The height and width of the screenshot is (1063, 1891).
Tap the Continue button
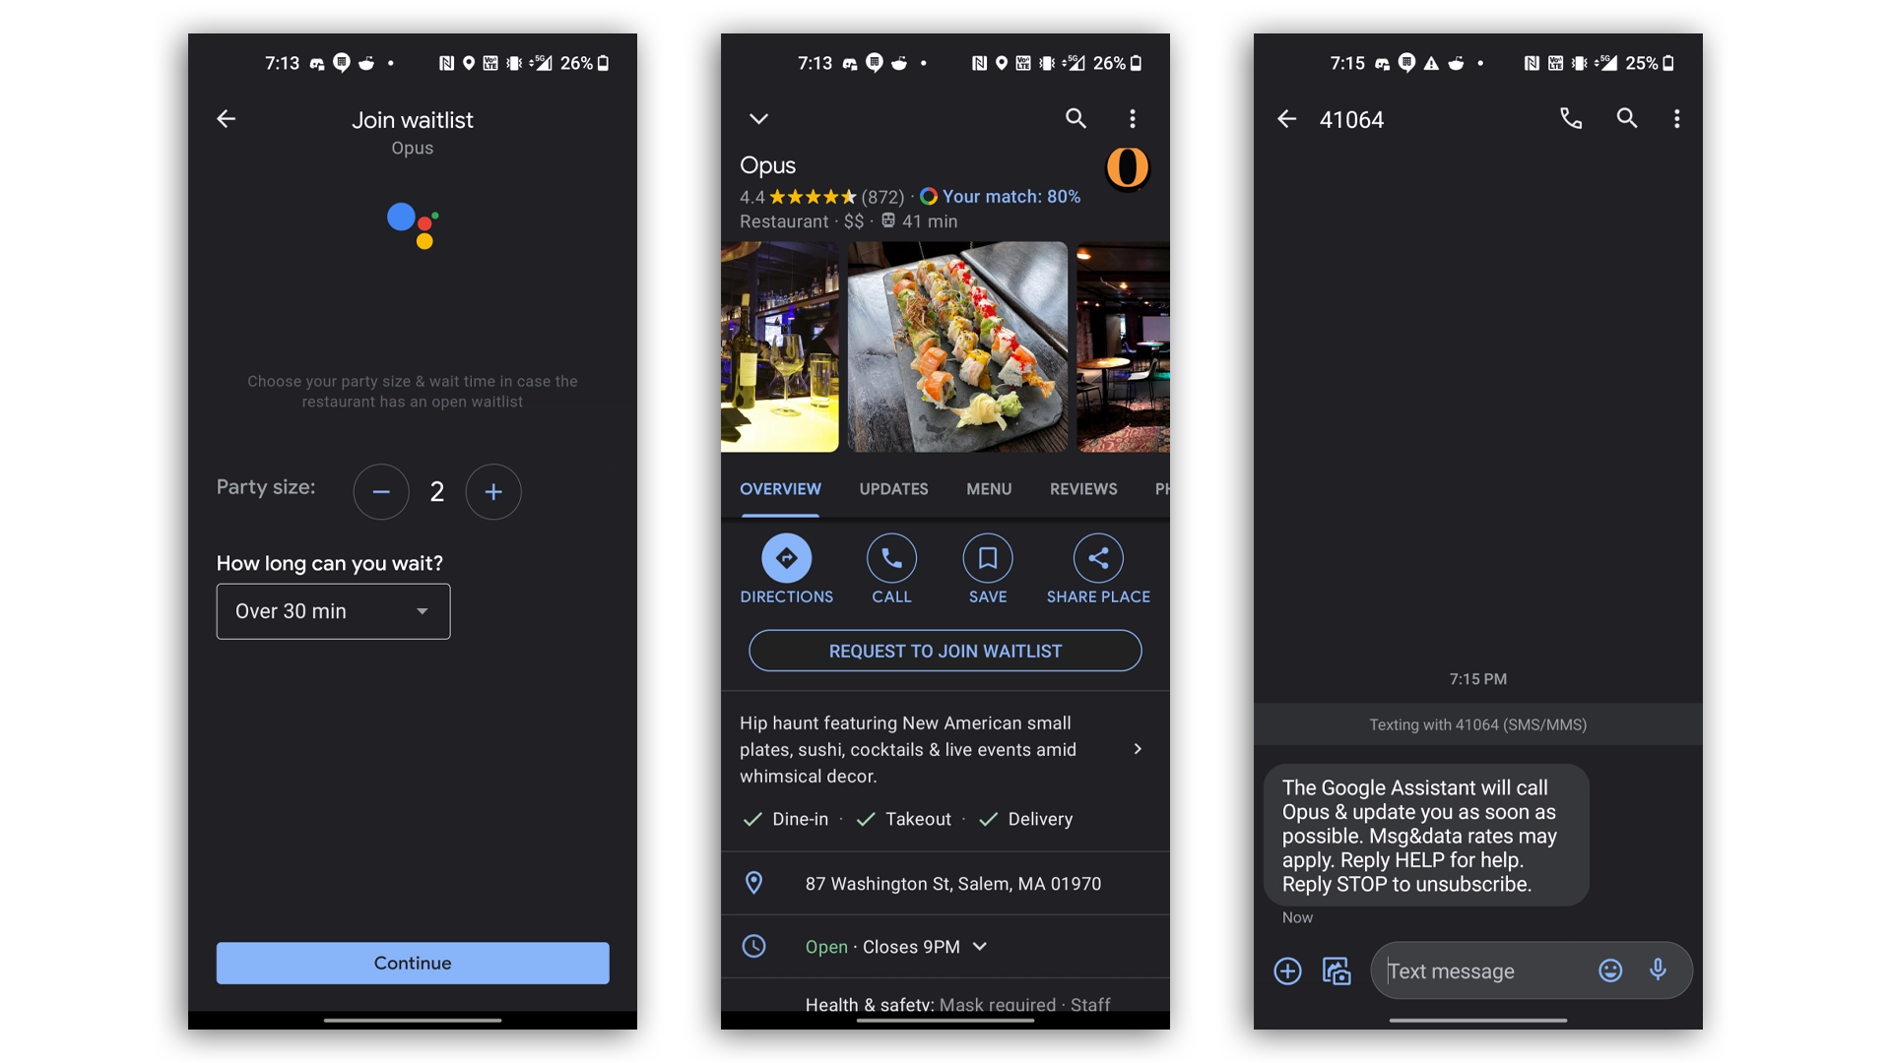point(413,962)
